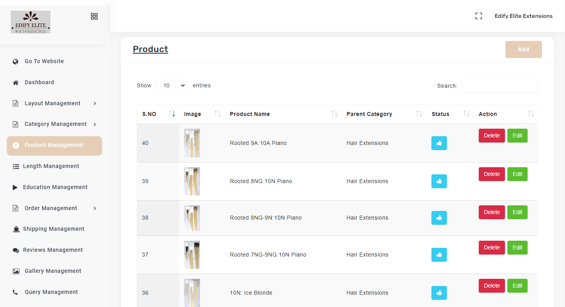Click the product Search input field
565x307 pixels.
499,85
